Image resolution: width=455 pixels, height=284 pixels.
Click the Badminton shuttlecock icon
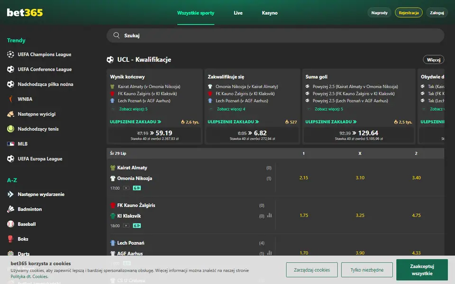pyautogui.click(x=10, y=209)
